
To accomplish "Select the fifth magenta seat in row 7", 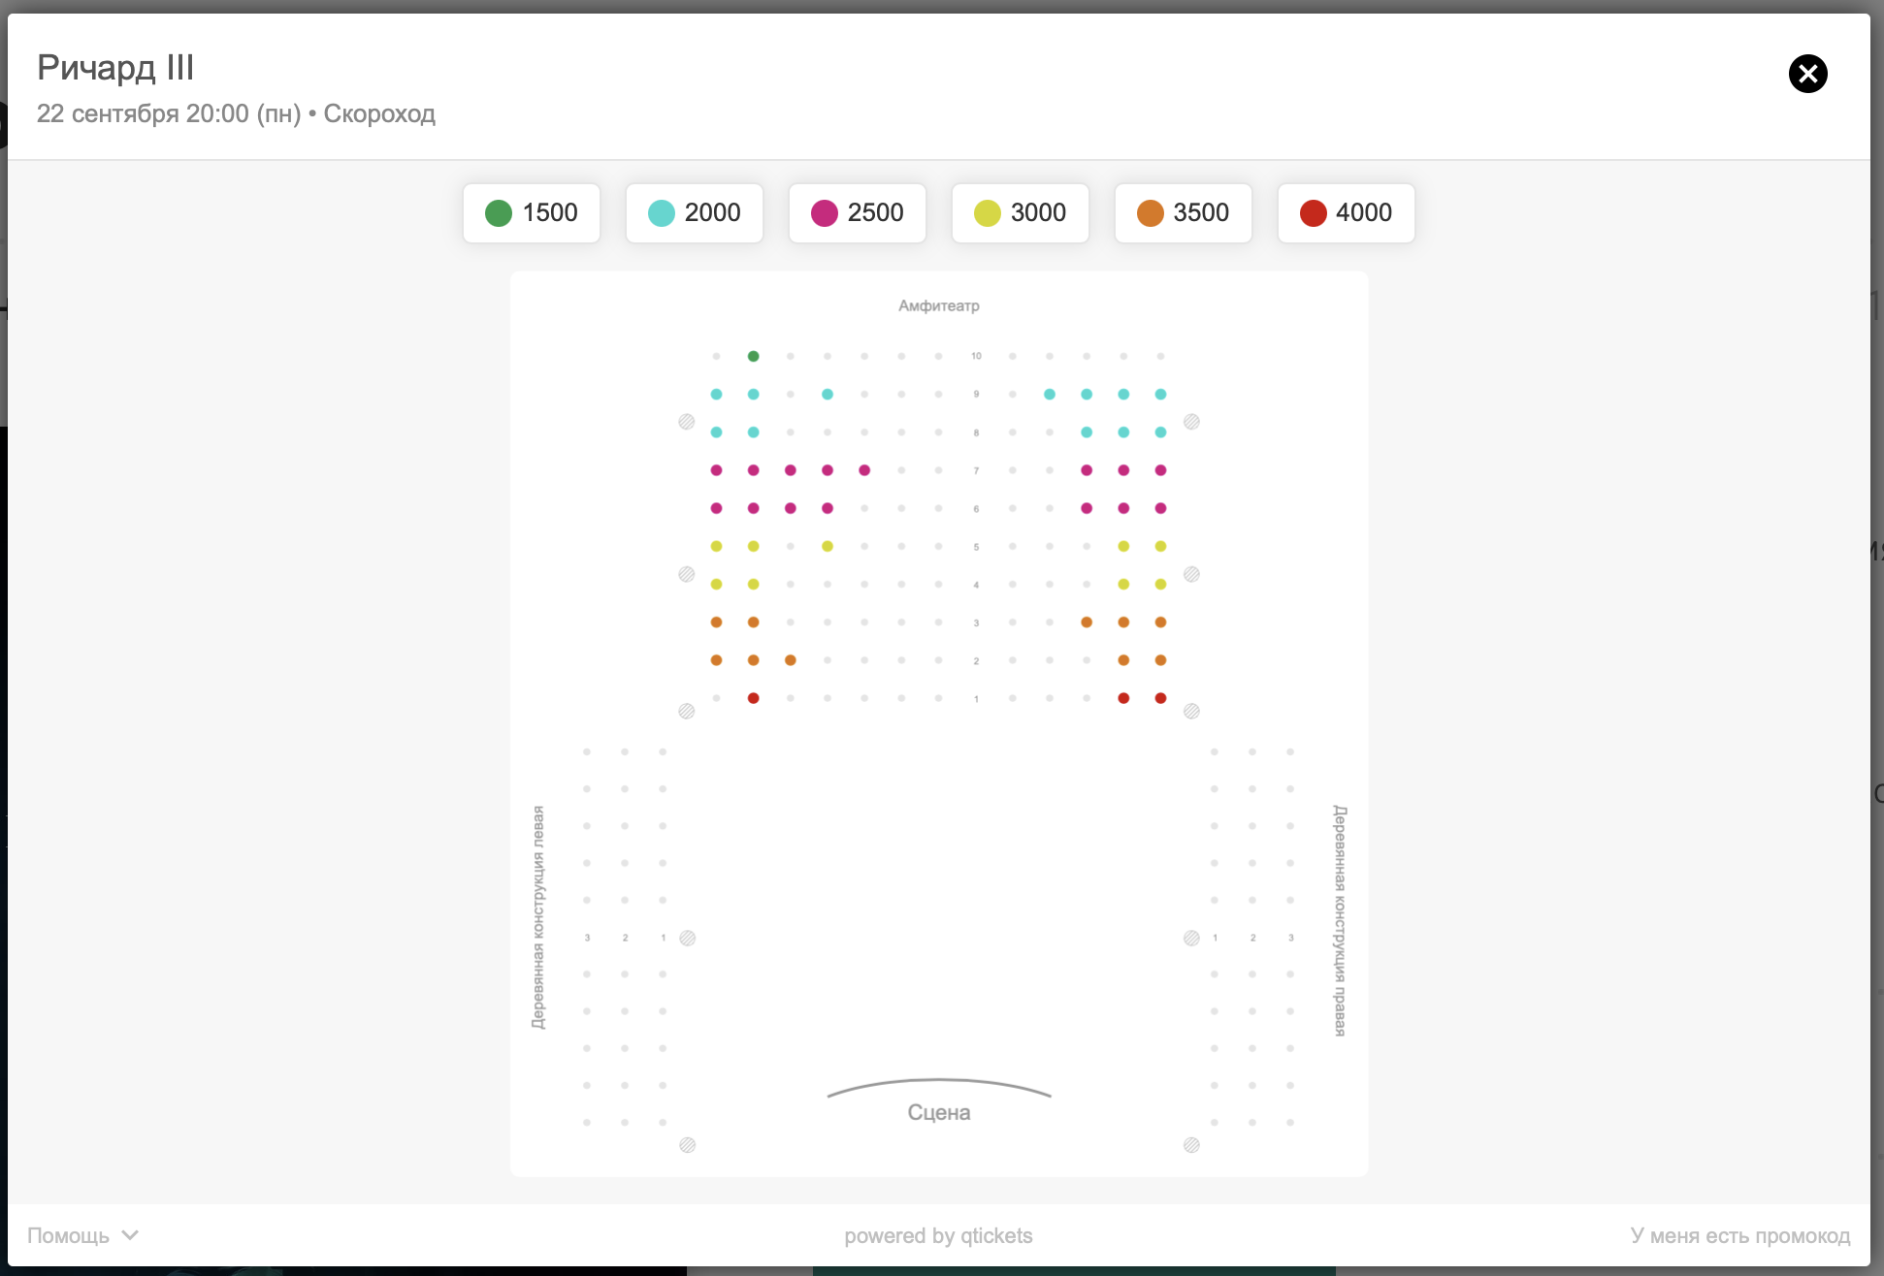I will point(864,470).
